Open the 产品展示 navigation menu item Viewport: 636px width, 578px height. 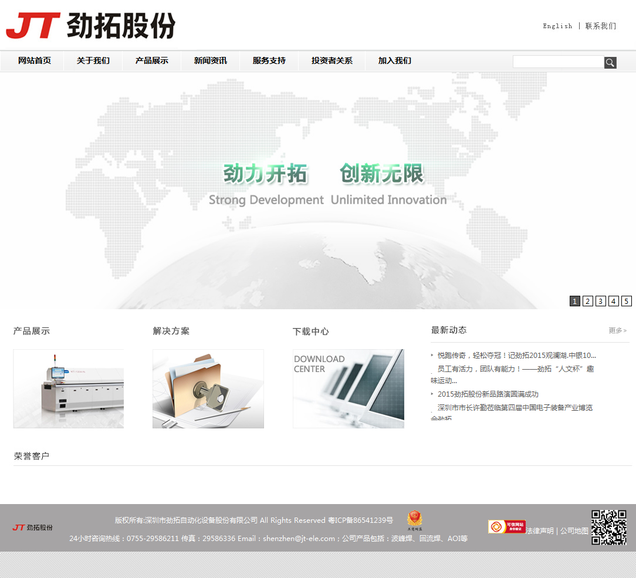click(152, 61)
